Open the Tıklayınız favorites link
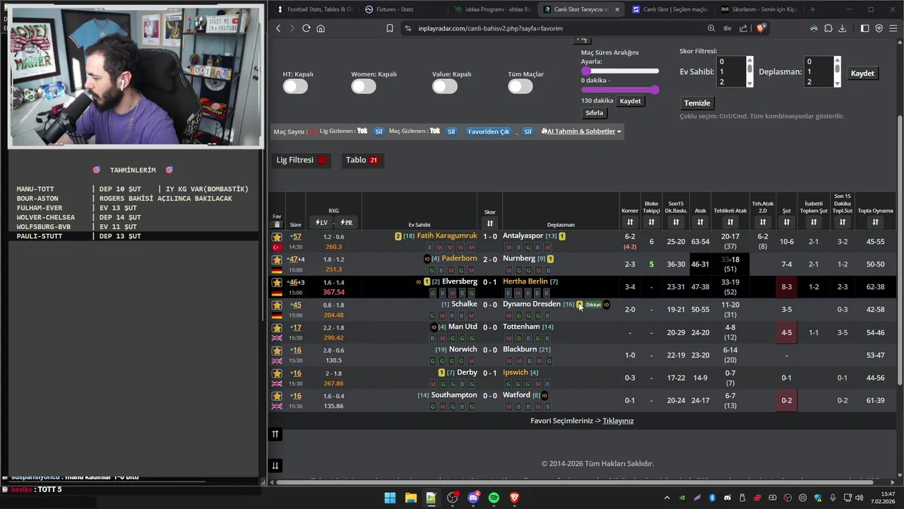The height and width of the screenshot is (509, 904). [x=618, y=421]
